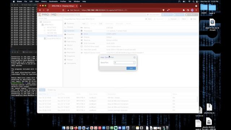Click the Not Secure warning indicator

click(73, 10)
